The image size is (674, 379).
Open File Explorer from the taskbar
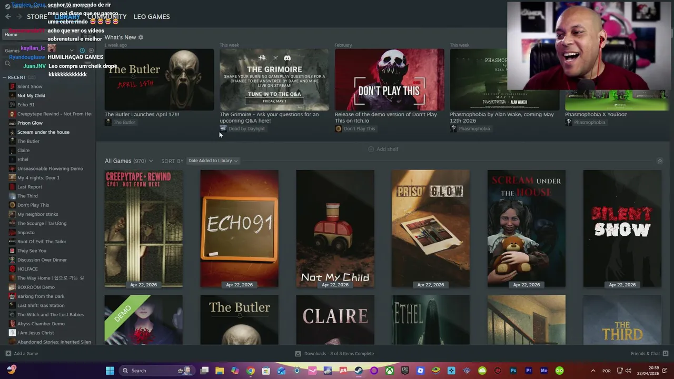point(220,371)
